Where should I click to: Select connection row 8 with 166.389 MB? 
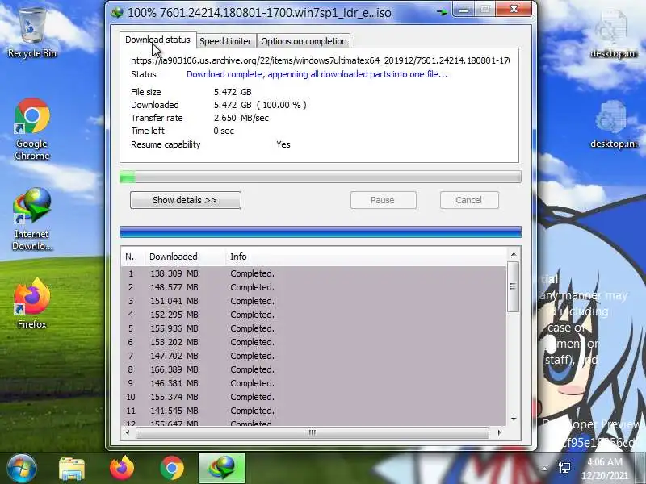pyautogui.click(x=313, y=369)
